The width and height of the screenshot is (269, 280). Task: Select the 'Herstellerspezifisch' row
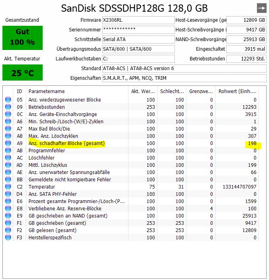[130, 238]
